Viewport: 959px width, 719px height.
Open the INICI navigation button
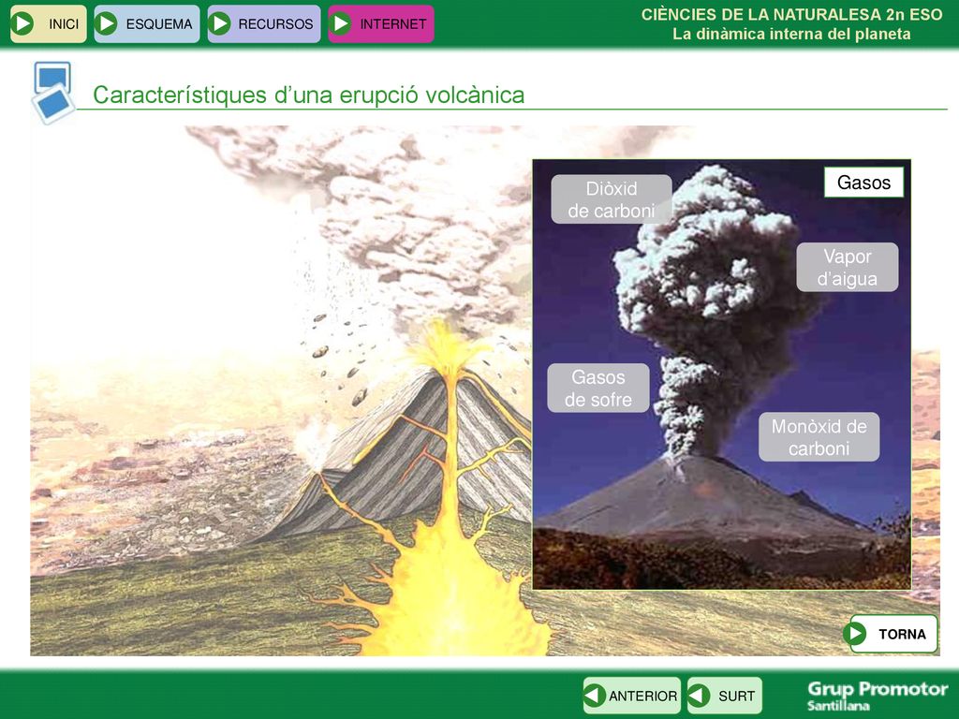49,23
